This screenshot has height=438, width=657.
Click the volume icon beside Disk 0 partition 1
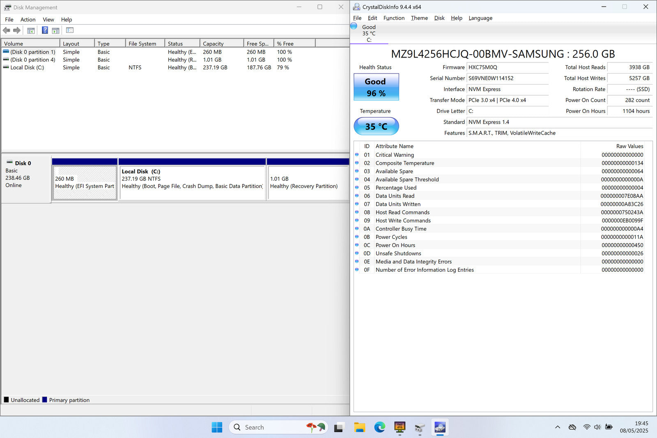point(6,52)
